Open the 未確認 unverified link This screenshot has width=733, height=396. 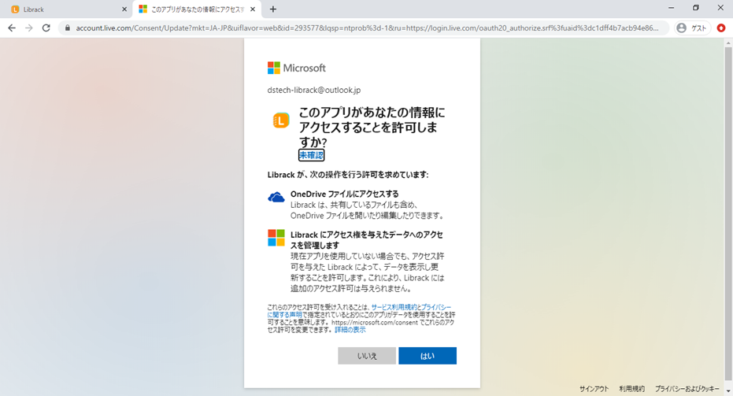[x=311, y=155]
